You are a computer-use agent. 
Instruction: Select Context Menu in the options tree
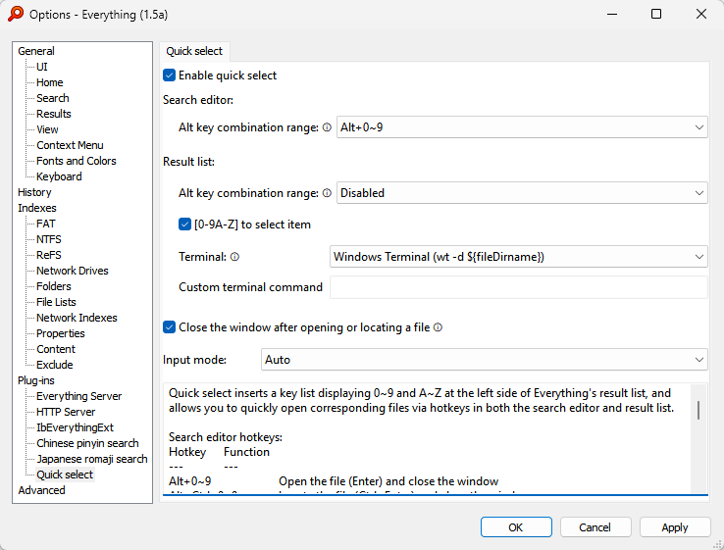70,145
